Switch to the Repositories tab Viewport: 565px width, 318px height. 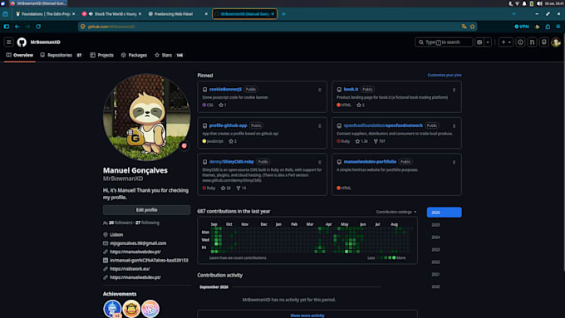[x=61, y=55]
